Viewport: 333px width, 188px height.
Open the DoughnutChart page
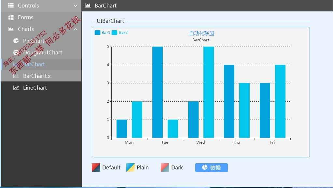[x=42, y=52]
